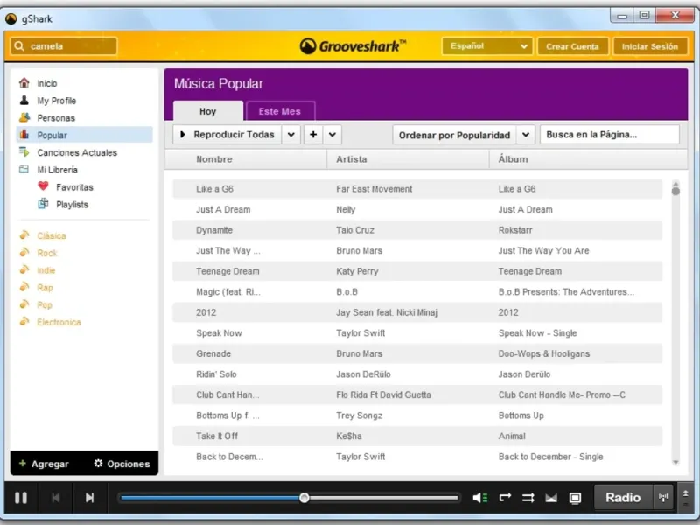Click the sort dropdown chevron arrow
The width and height of the screenshot is (700, 525).
click(526, 135)
